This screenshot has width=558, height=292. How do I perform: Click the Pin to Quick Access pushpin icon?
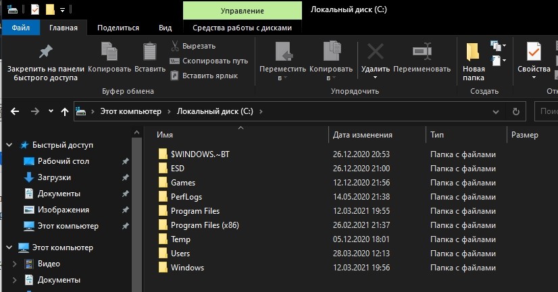45,52
